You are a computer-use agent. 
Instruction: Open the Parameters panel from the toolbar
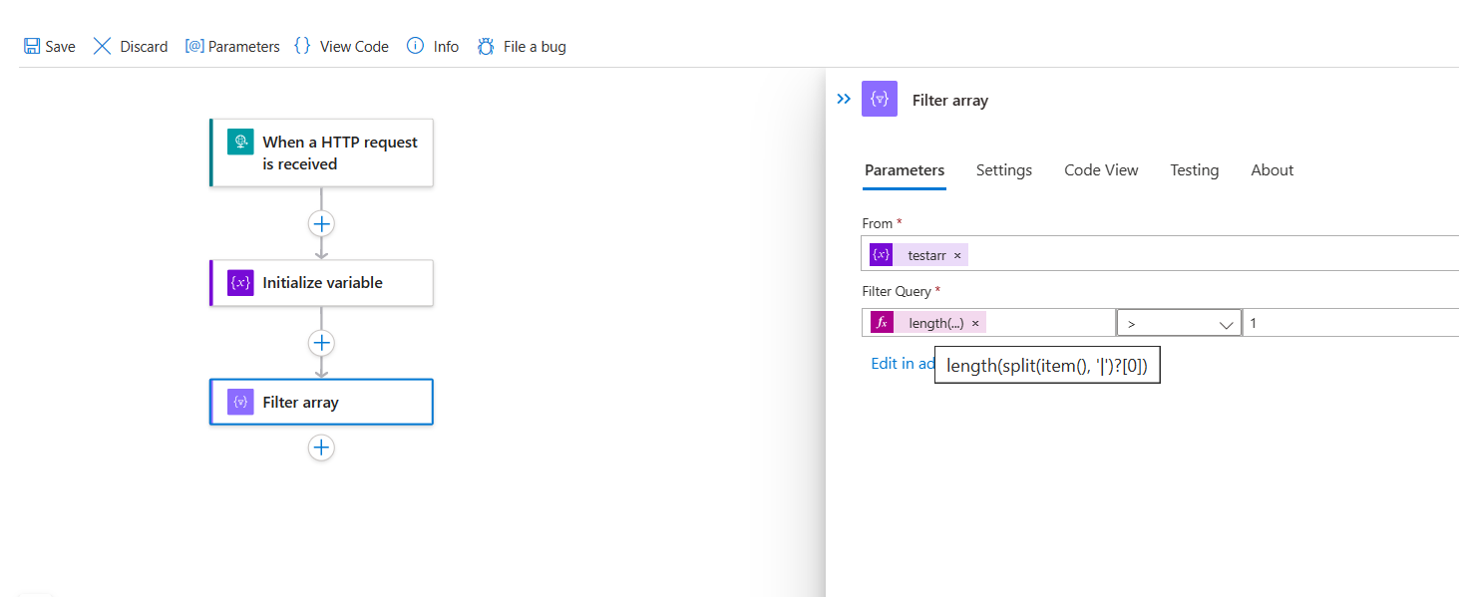pyautogui.click(x=232, y=46)
